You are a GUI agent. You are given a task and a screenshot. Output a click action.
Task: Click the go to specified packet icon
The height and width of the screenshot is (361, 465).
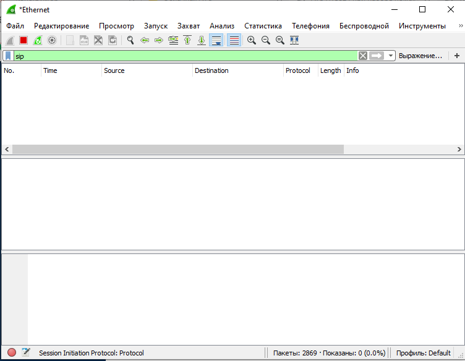click(173, 40)
